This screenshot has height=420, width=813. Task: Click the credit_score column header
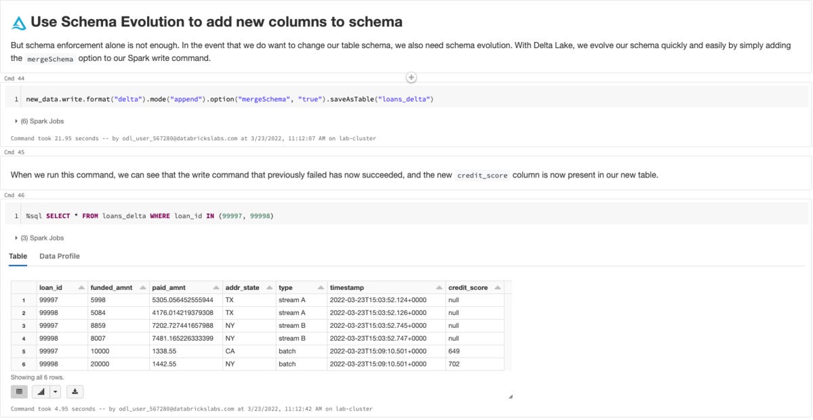click(x=468, y=287)
